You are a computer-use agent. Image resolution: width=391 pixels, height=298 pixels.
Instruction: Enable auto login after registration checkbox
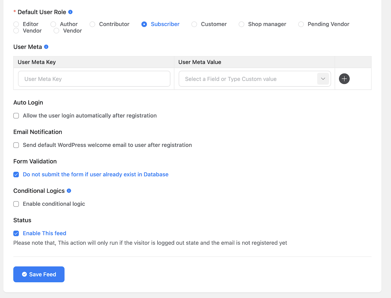point(16,116)
